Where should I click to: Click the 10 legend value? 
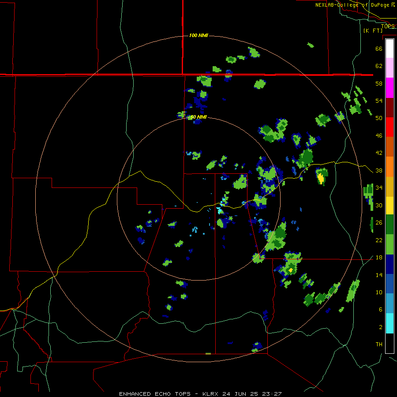point(379,292)
